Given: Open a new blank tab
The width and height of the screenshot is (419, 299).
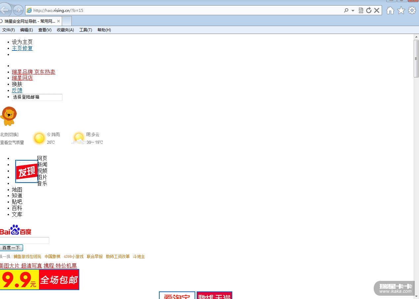Looking at the screenshot, I should [67, 21].
